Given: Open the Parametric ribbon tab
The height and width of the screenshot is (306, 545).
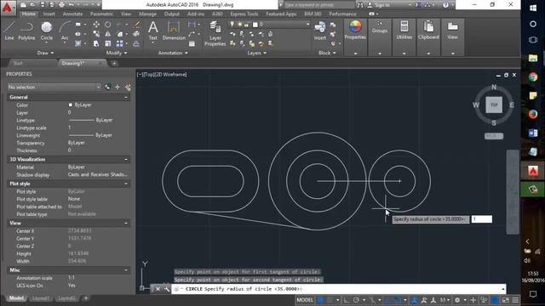Looking at the screenshot, I should (101, 14).
